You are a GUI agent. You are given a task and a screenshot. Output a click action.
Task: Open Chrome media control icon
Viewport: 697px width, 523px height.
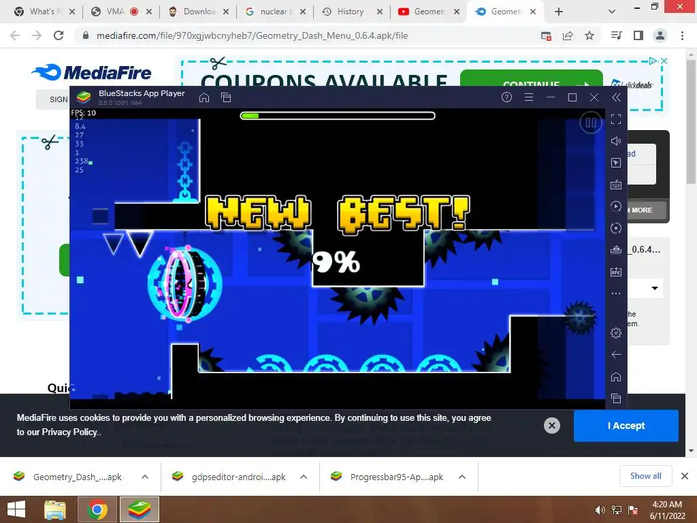click(x=617, y=35)
